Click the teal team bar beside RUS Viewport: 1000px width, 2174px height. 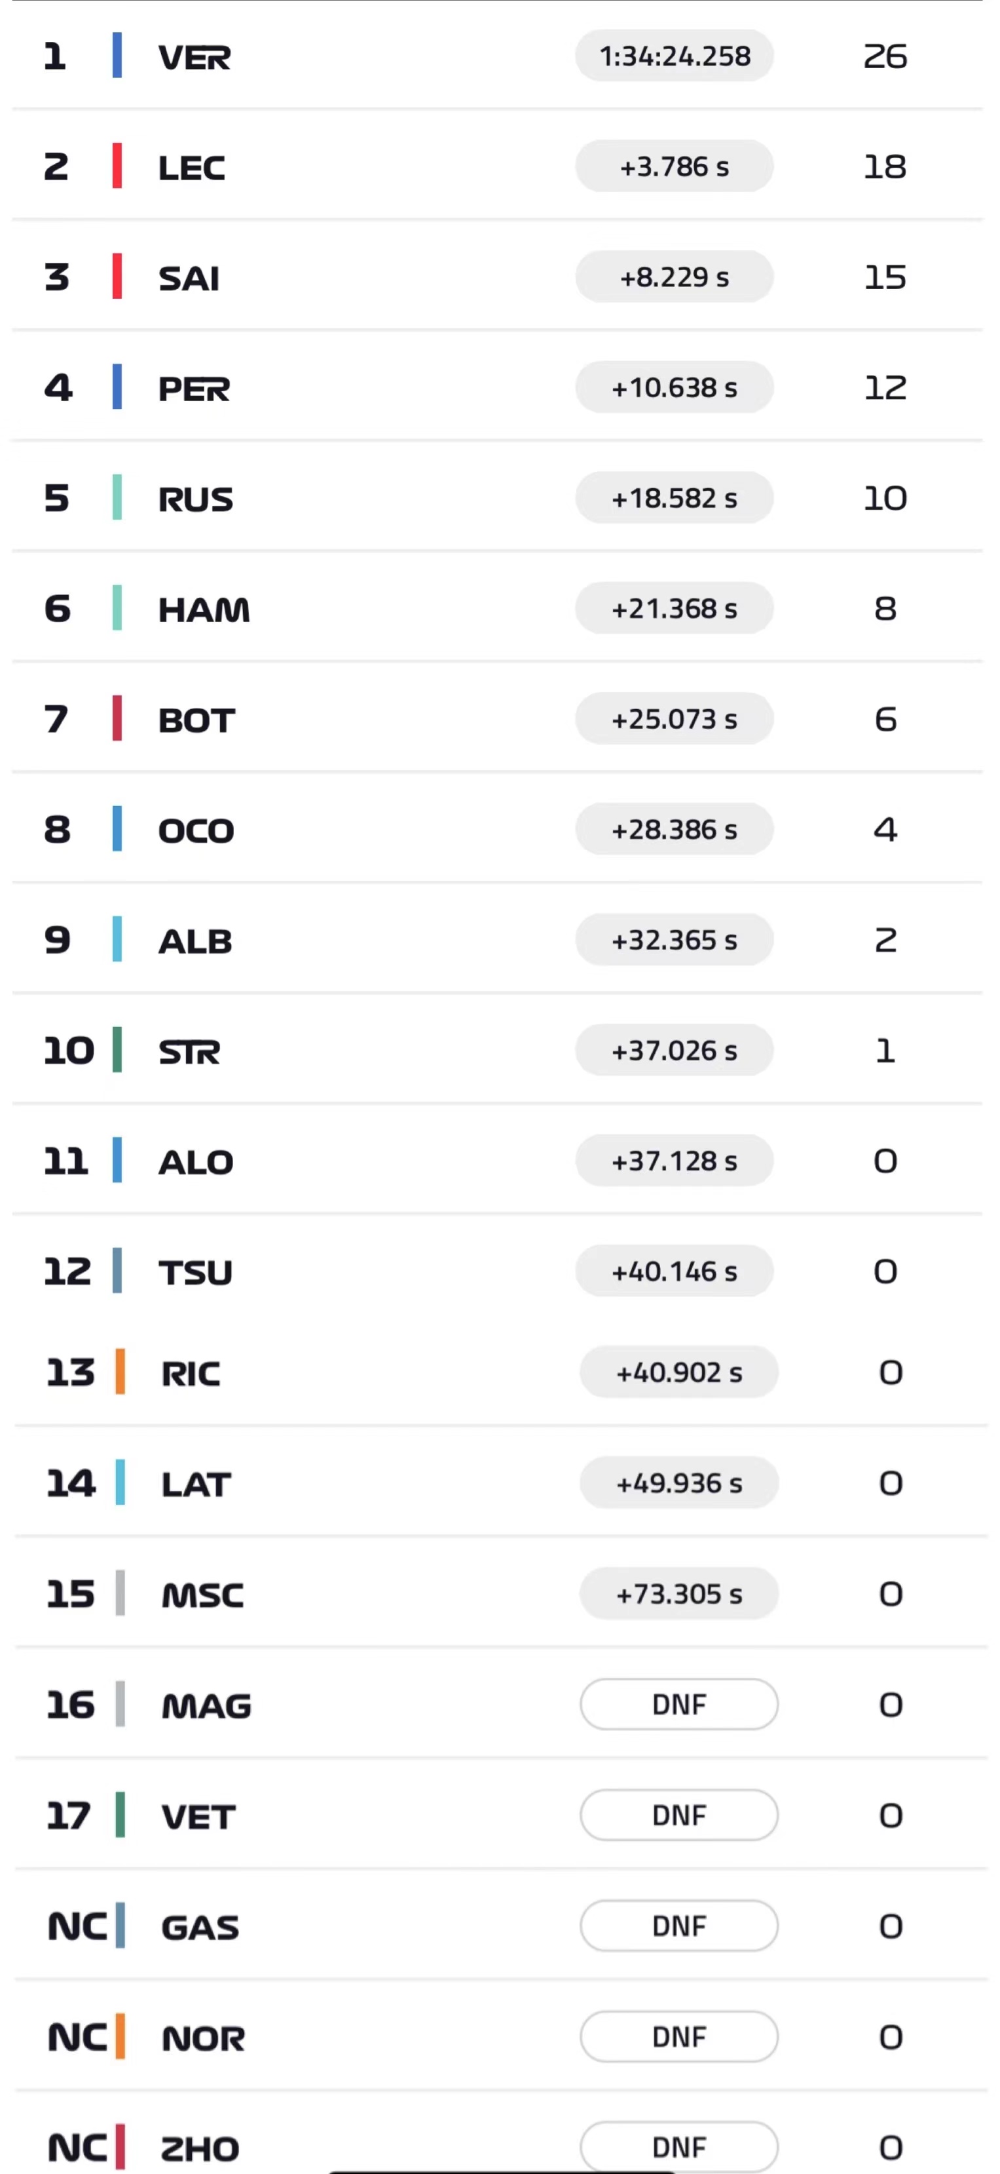(x=117, y=498)
